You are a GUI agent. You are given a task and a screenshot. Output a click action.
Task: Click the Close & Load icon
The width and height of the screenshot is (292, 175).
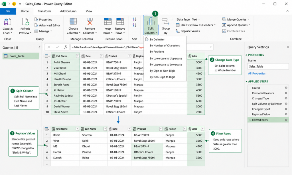pyautogui.click(x=7, y=22)
